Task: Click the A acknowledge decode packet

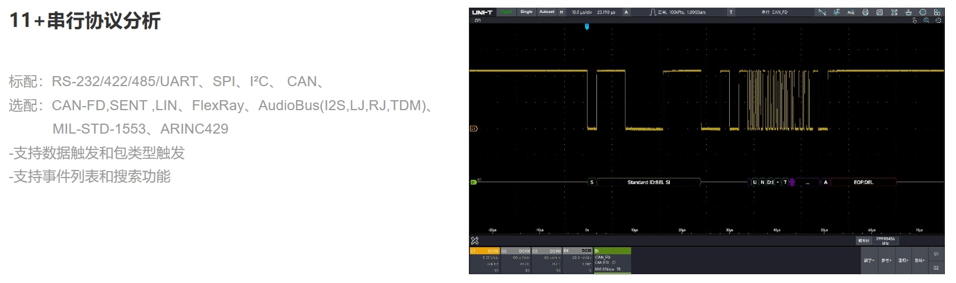Action: tap(826, 182)
